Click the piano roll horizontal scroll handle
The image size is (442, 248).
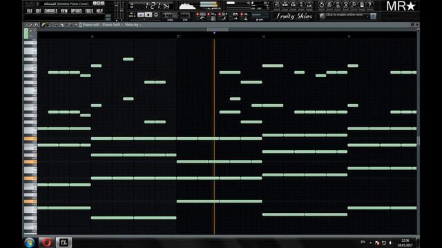(218, 29)
